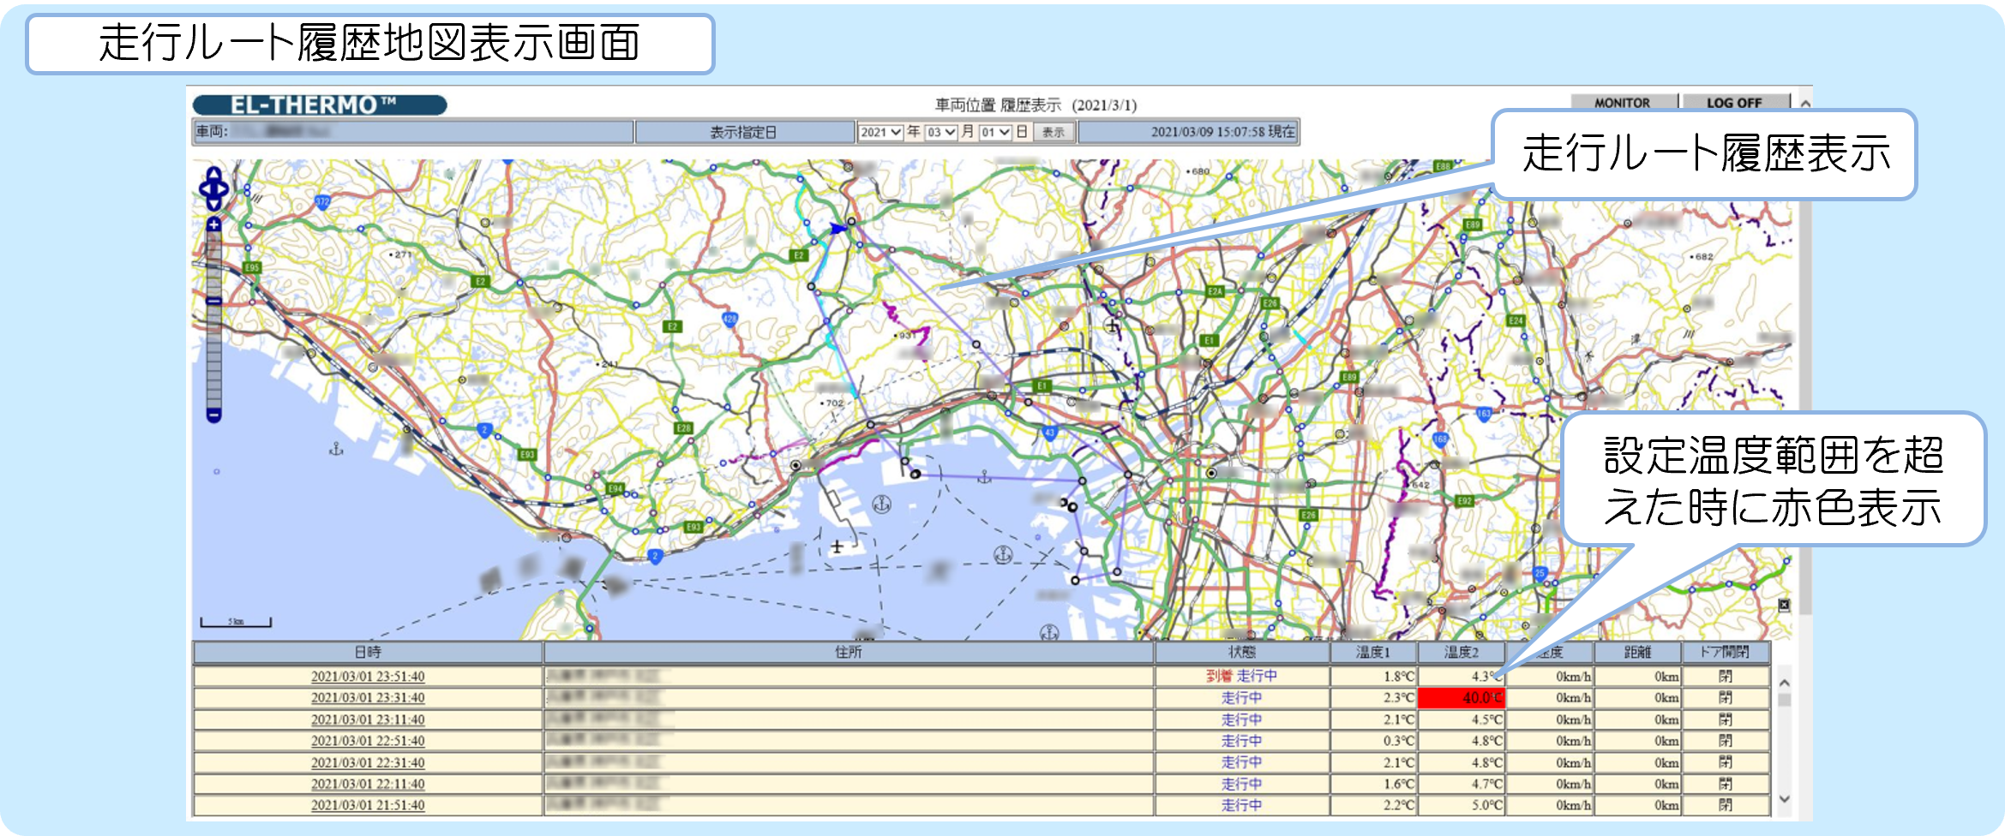Click the 車両位置 履歴表示 (2021/3/1) title

coord(1036,105)
